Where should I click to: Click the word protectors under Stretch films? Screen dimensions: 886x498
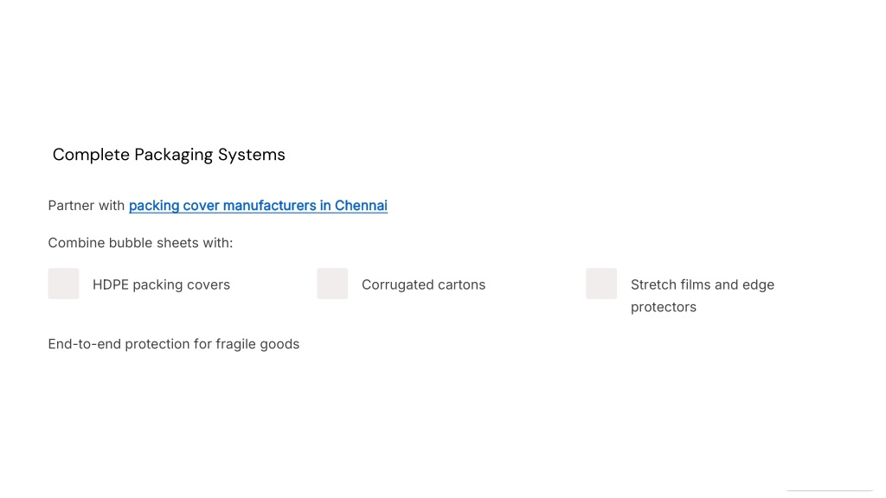tap(664, 307)
